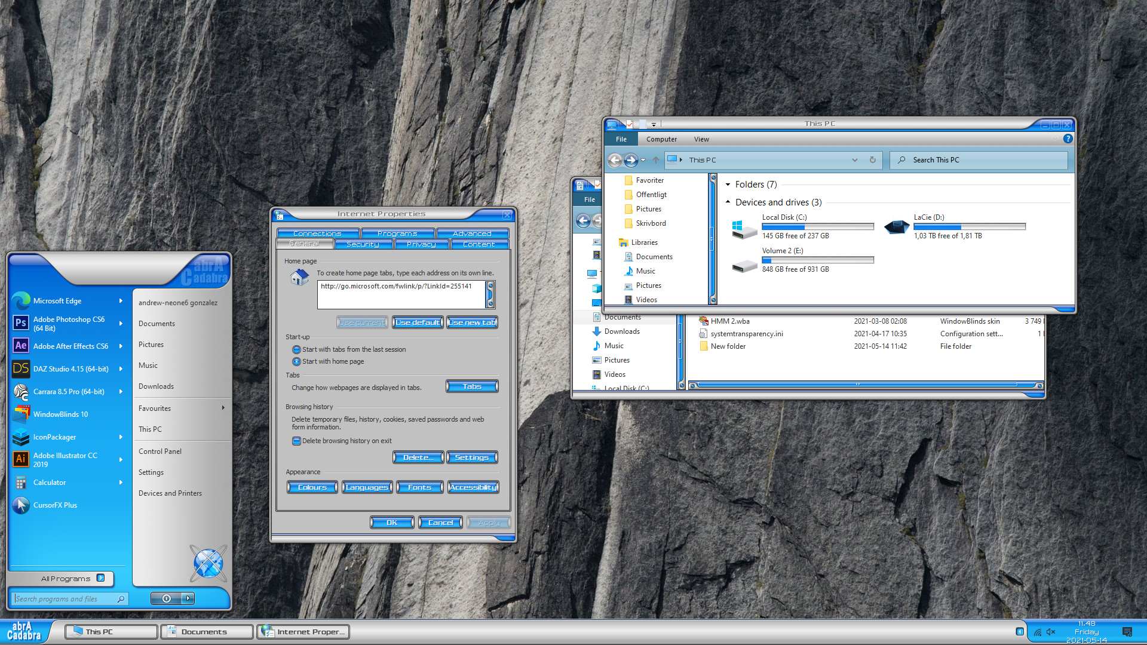Click the abraCadabra start button

24,631
